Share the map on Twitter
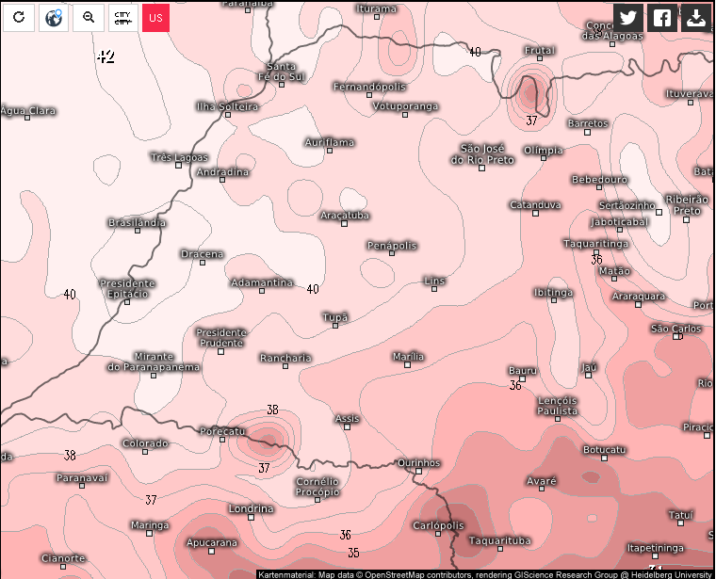This screenshot has height=579, width=716. pos(628,17)
